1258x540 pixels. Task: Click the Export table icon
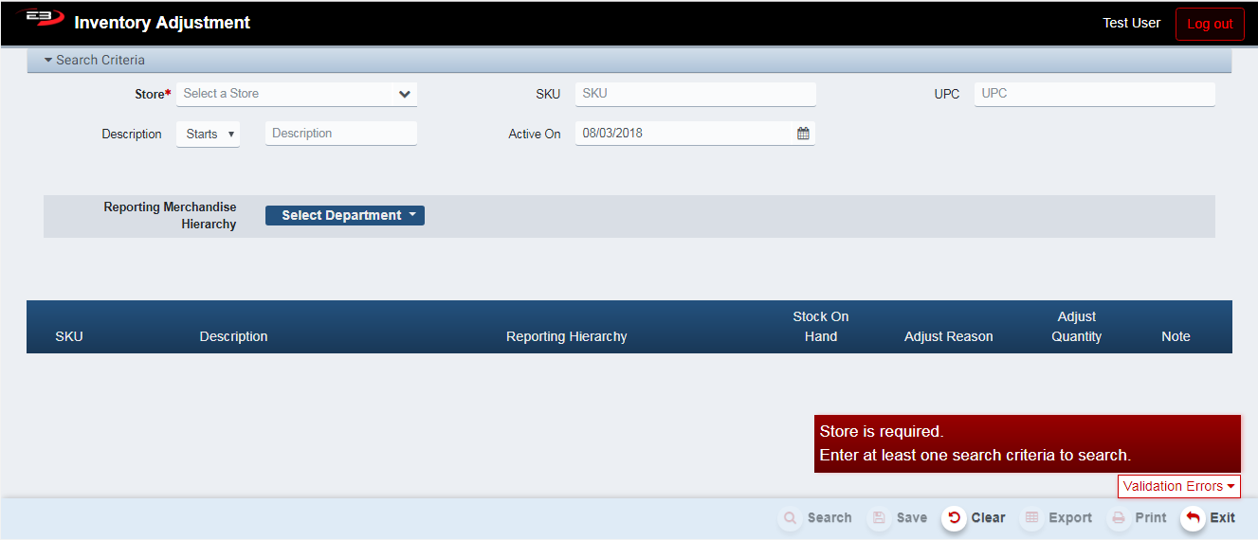(1031, 518)
